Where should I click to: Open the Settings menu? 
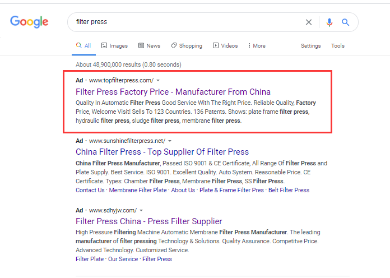(310, 46)
